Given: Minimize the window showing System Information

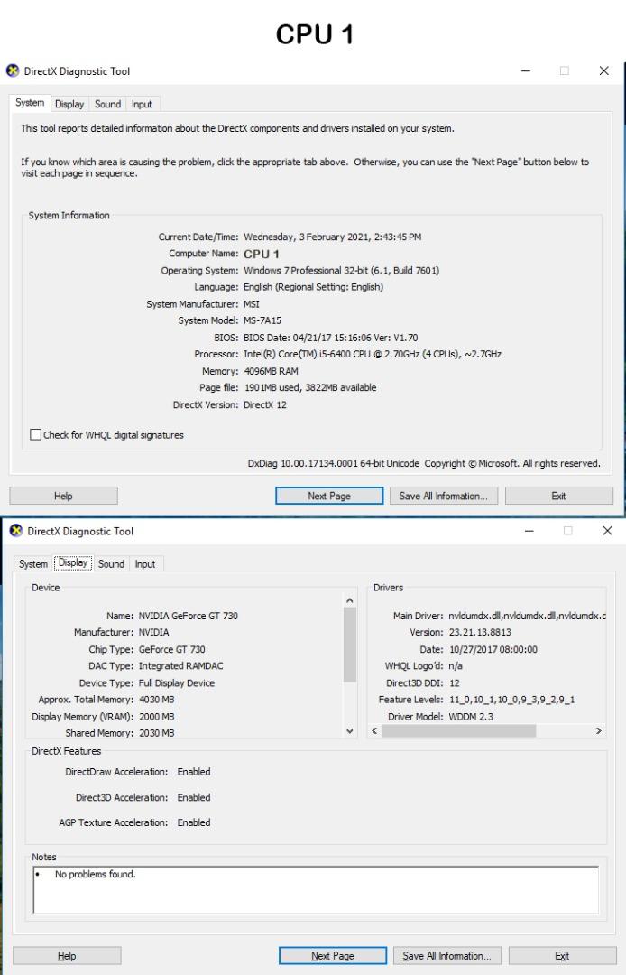Looking at the screenshot, I should coord(526,71).
